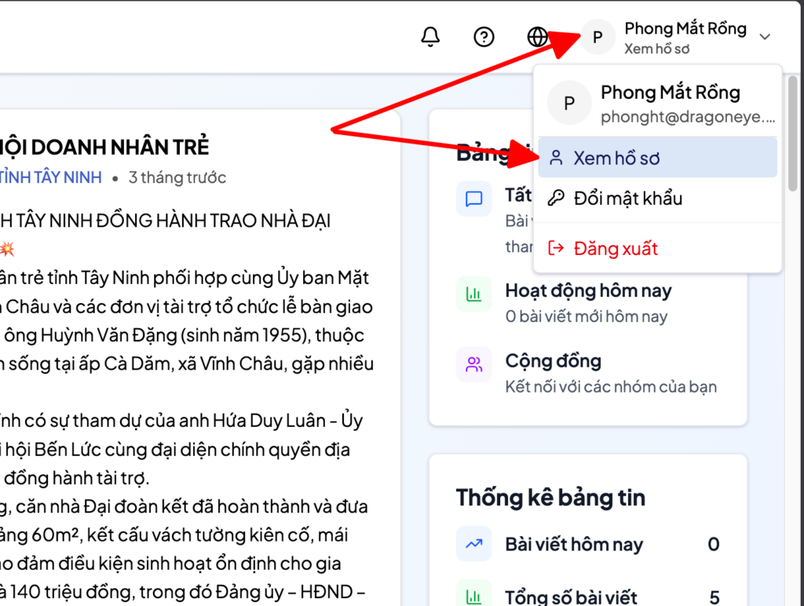Click the Bài viết hôm nay trend icon

(473, 544)
